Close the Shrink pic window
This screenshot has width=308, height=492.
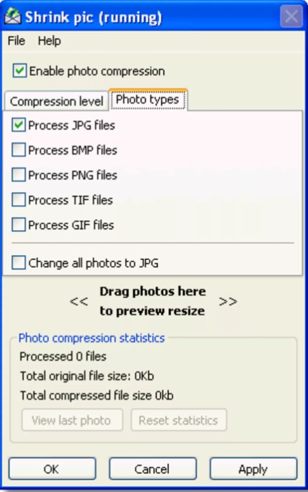point(291,16)
